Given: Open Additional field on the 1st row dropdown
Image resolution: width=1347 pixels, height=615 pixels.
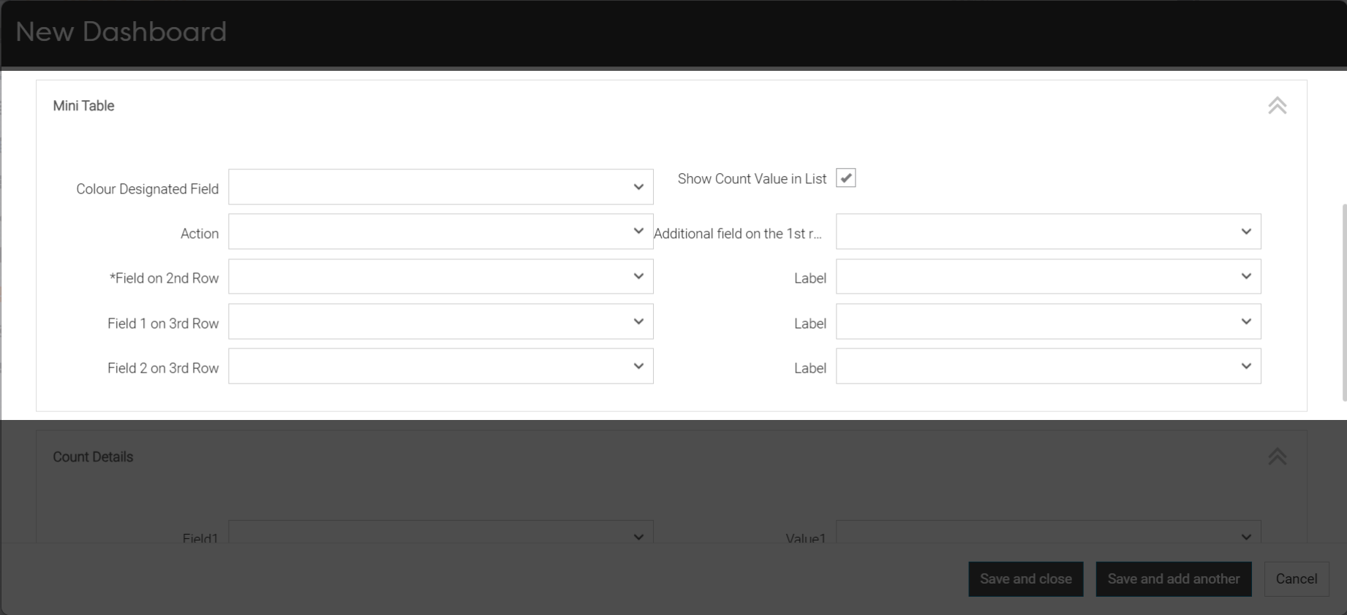Looking at the screenshot, I should 1048,232.
